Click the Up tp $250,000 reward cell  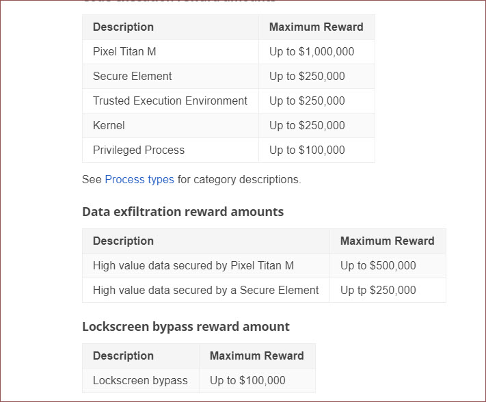click(378, 291)
